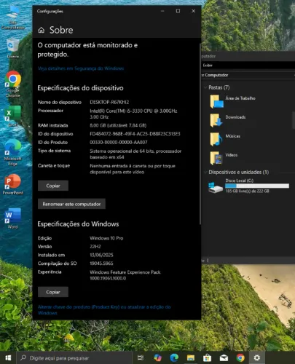
Task: Click Renomear este computador button
Action: click(71, 204)
